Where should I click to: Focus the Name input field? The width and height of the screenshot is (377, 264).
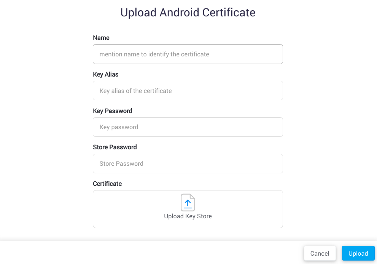pos(188,54)
